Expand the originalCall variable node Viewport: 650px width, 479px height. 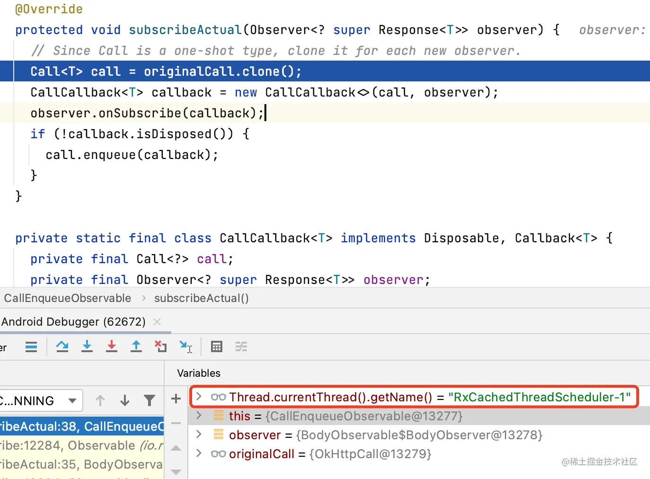click(199, 453)
